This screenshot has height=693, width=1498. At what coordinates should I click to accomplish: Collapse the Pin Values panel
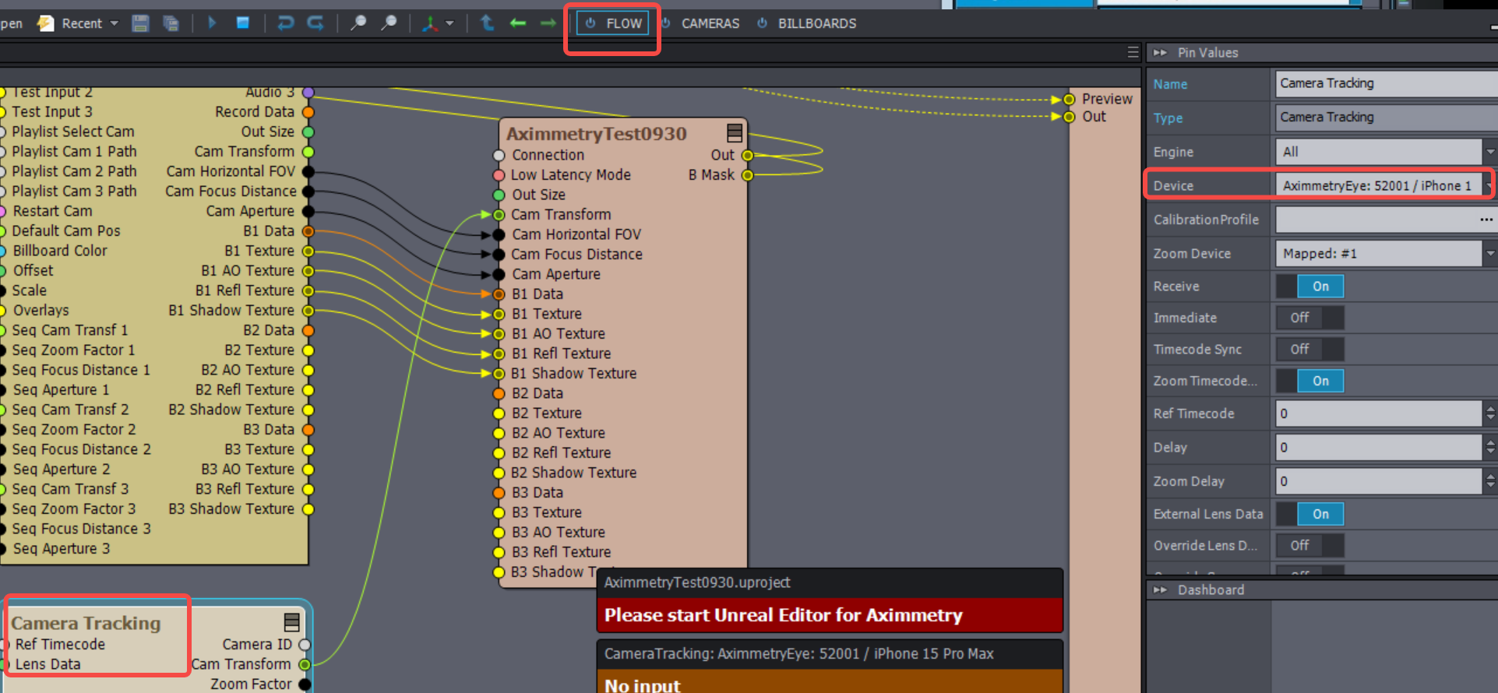1160,52
